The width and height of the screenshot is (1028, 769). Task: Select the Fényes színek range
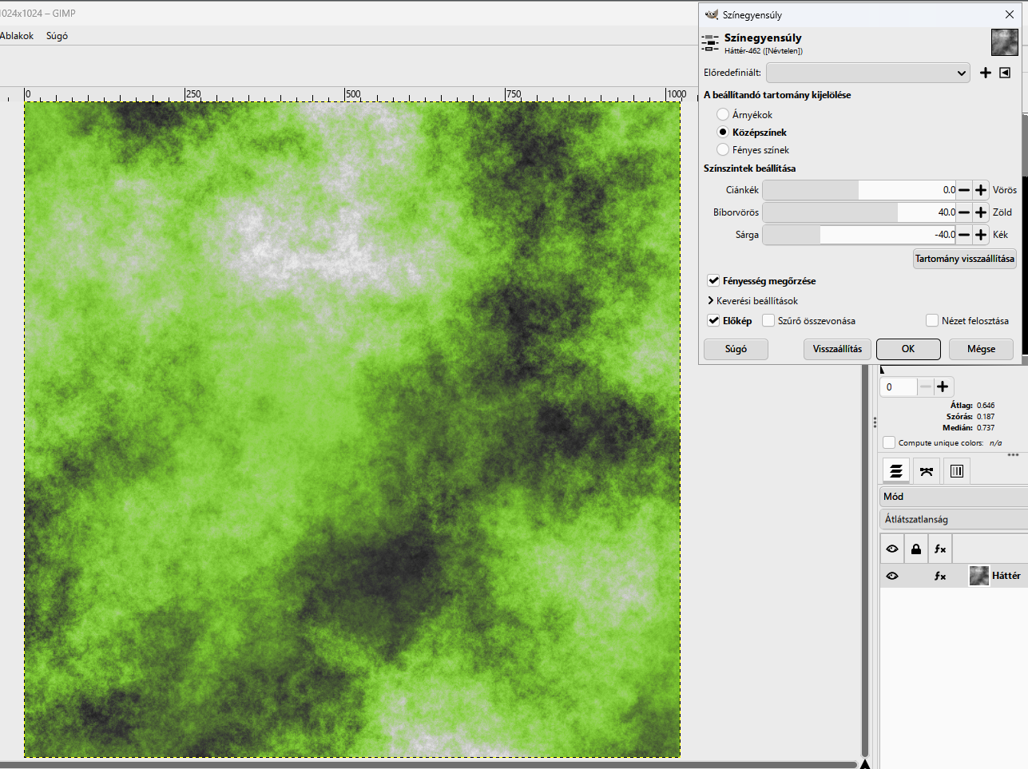point(723,149)
